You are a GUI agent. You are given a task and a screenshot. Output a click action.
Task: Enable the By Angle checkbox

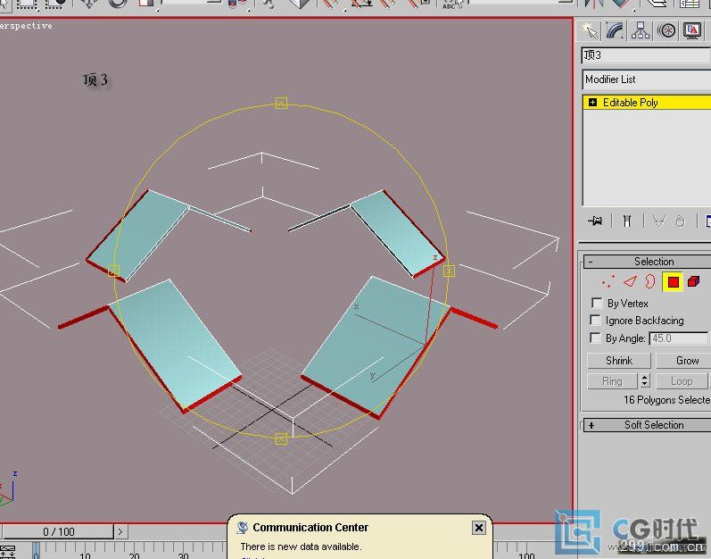tap(595, 338)
